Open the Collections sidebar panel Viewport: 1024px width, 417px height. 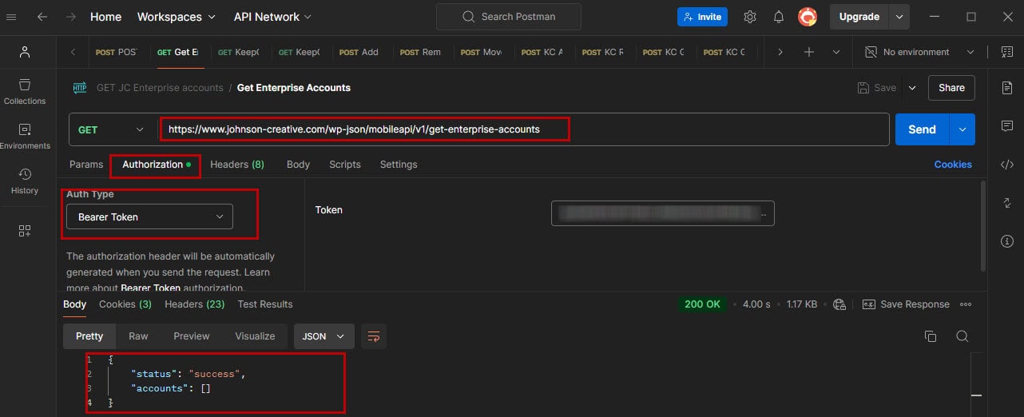[25, 91]
